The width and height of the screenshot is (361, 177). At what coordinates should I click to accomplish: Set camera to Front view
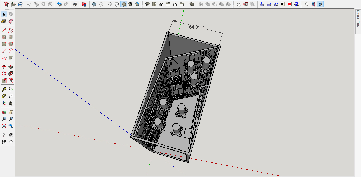tap(161, 4)
